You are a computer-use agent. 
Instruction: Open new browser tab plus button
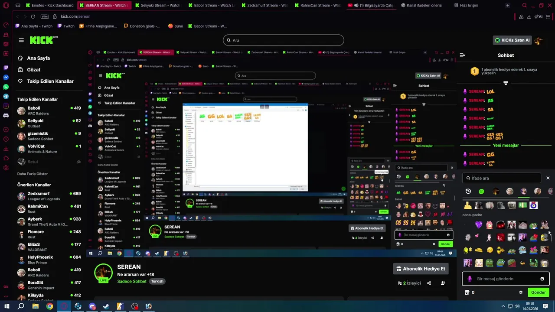507,5
